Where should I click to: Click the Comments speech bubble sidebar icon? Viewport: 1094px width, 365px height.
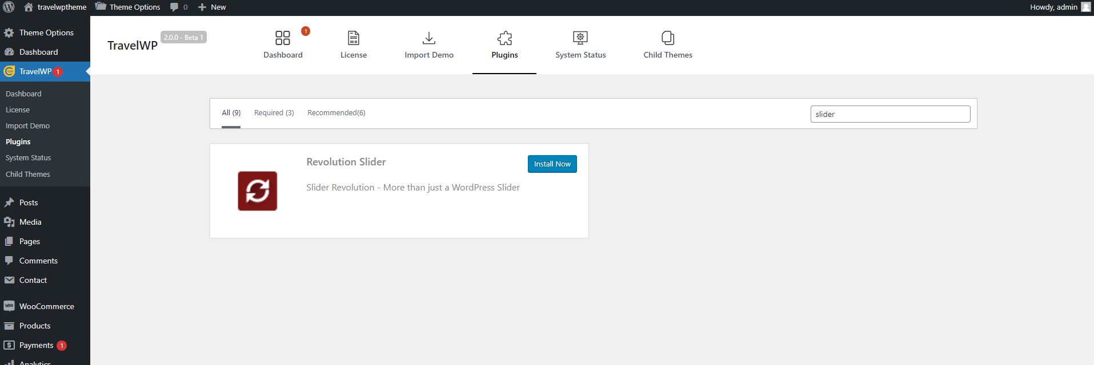pyautogui.click(x=9, y=261)
